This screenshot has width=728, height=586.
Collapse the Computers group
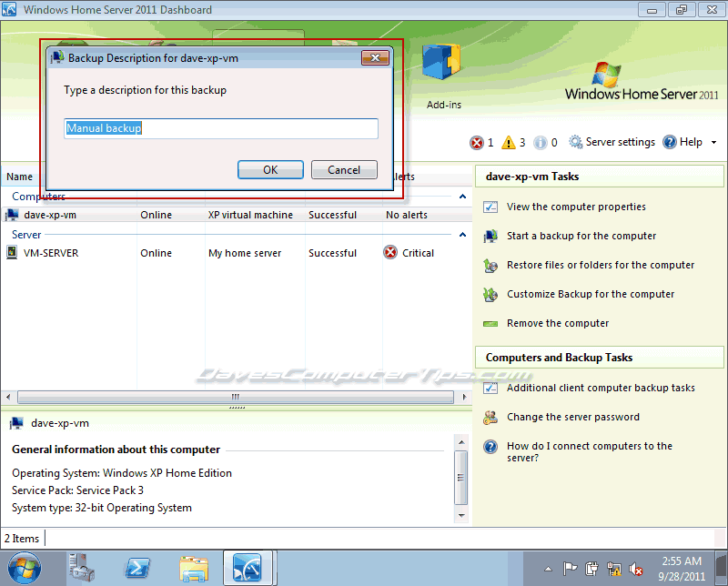(x=462, y=197)
